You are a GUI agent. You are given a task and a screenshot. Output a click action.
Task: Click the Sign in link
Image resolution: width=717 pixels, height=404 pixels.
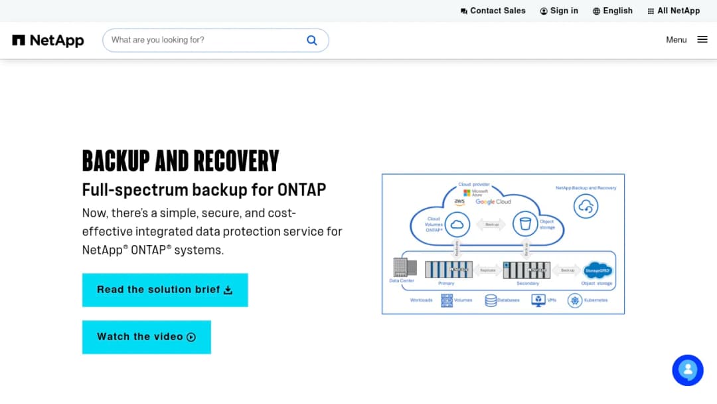point(559,11)
